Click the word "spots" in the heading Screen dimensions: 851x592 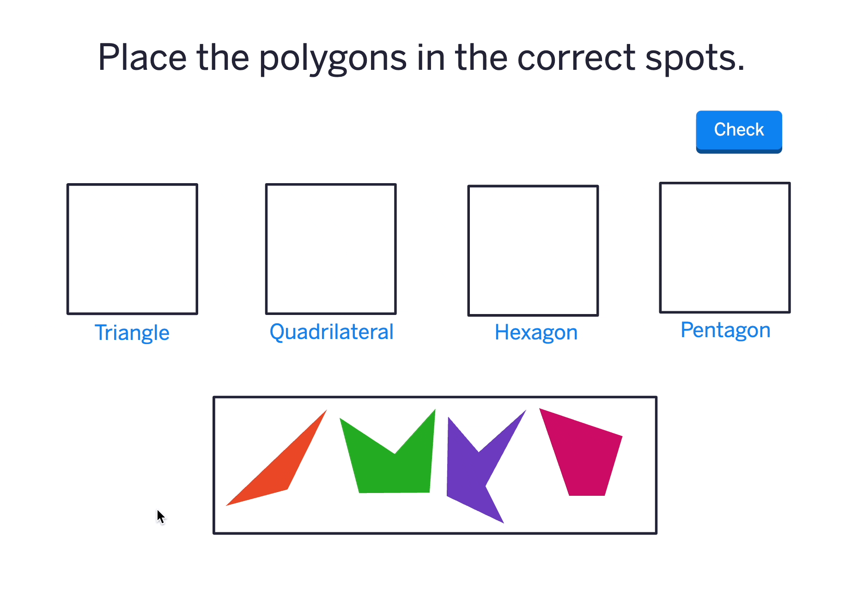(691, 58)
